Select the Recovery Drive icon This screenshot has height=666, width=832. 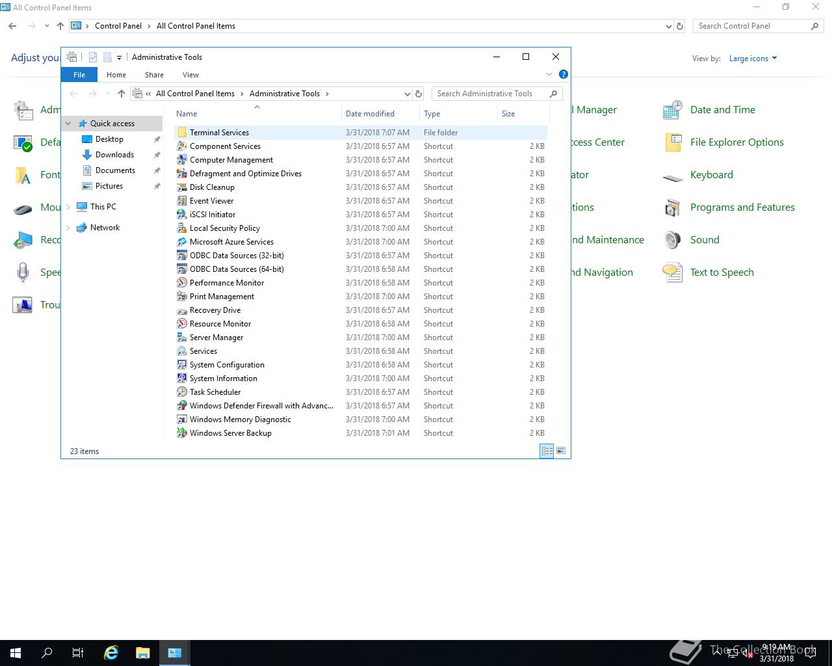pos(182,310)
